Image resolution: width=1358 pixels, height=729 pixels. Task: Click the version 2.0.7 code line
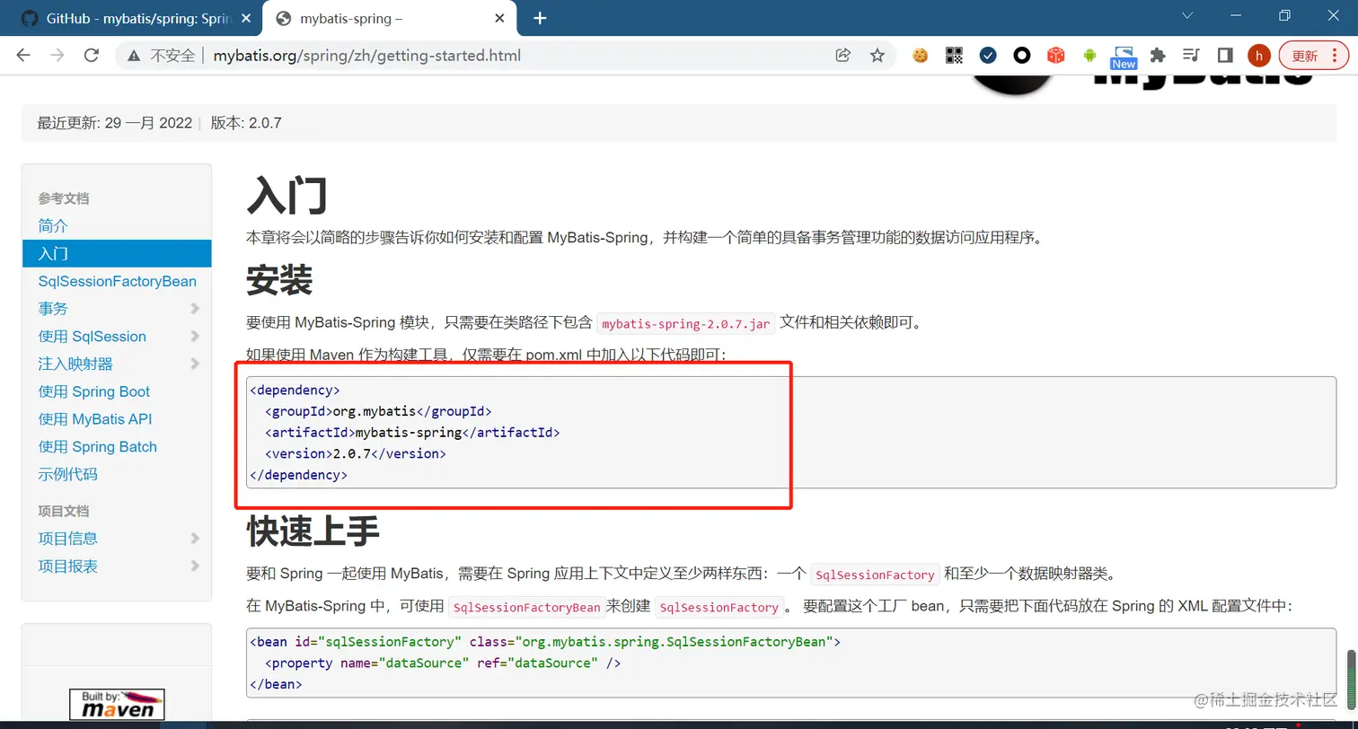click(x=355, y=454)
